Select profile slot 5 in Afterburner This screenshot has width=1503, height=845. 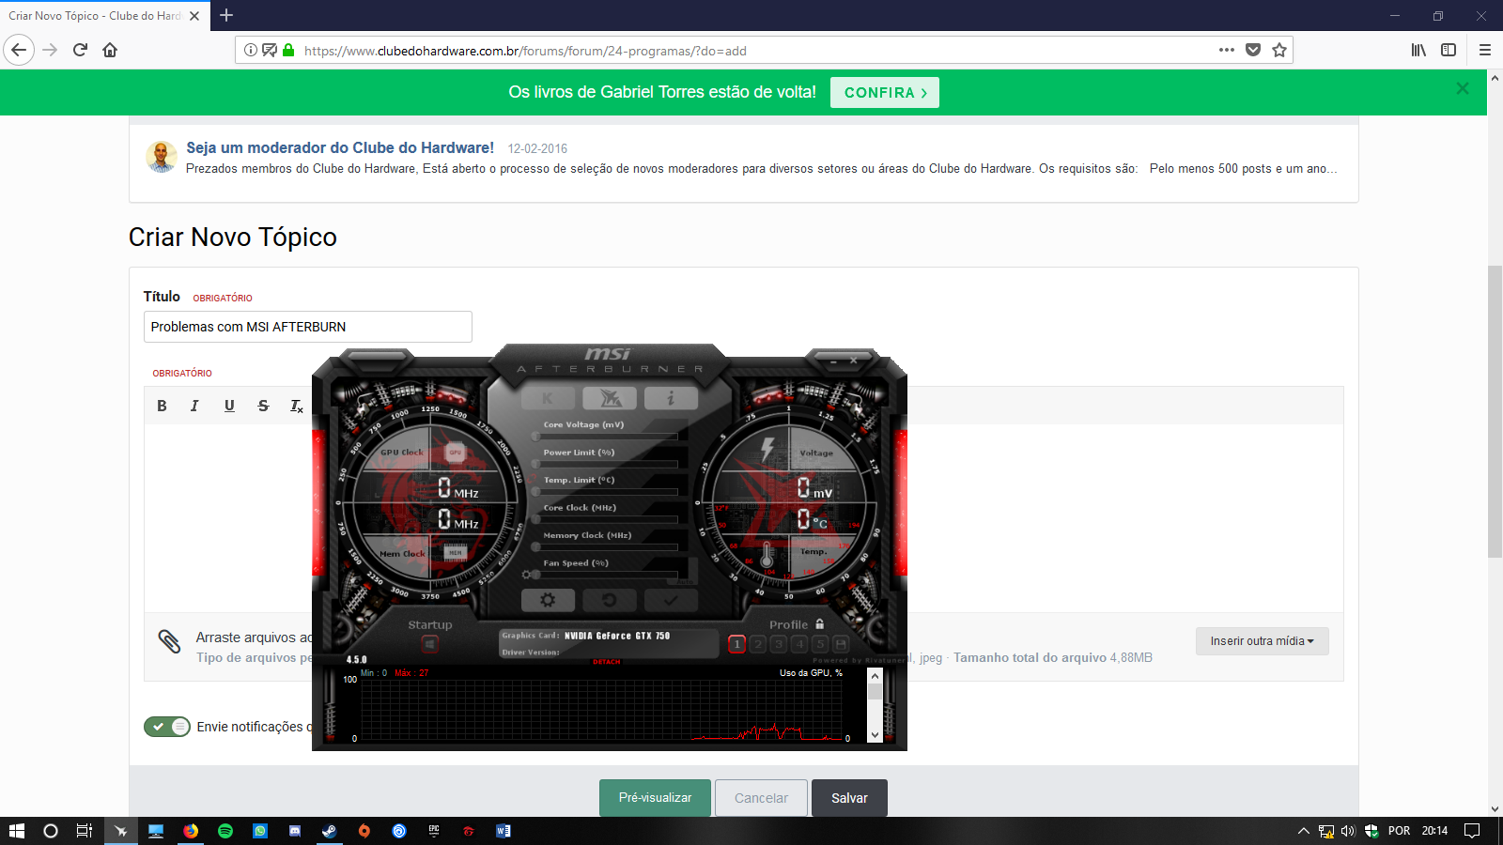click(x=820, y=644)
